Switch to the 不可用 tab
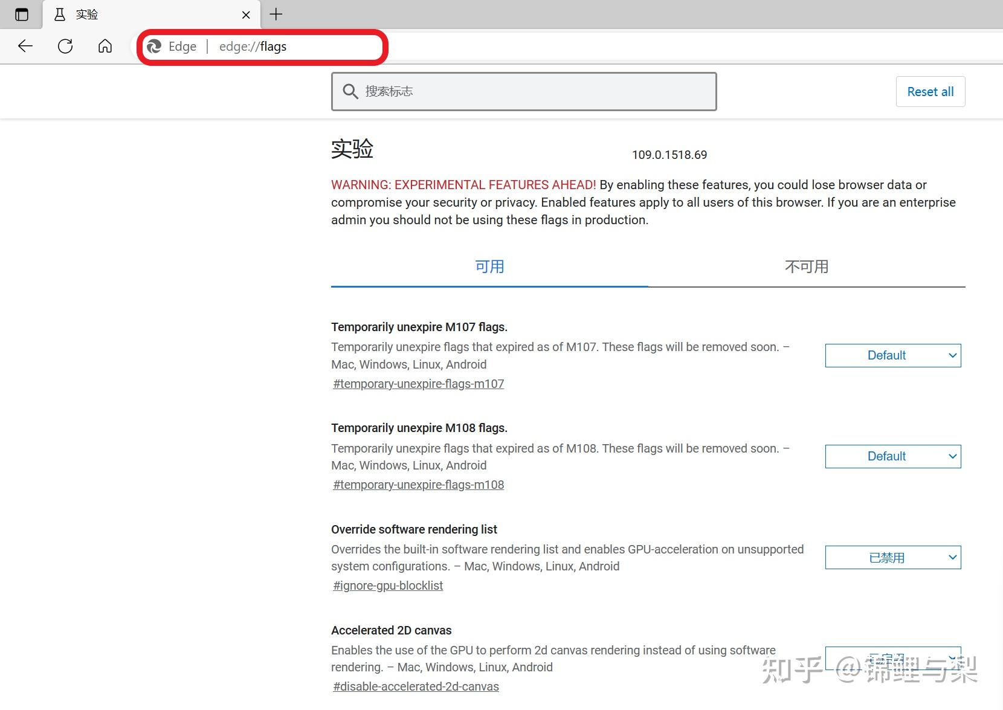1003x710 pixels. coord(807,266)
